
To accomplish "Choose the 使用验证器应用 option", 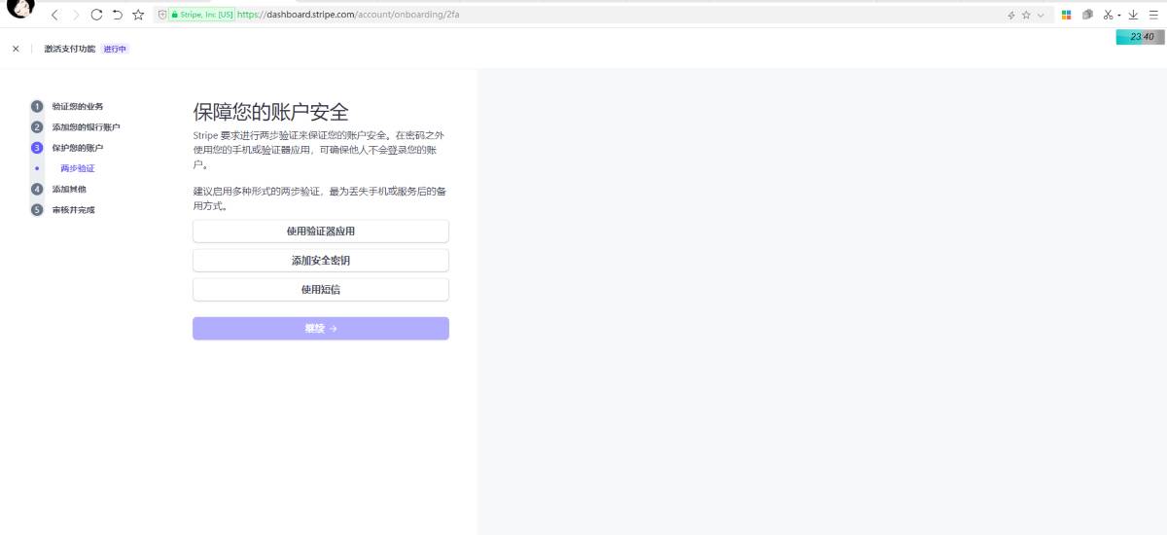I will click(x=320, y=232).
